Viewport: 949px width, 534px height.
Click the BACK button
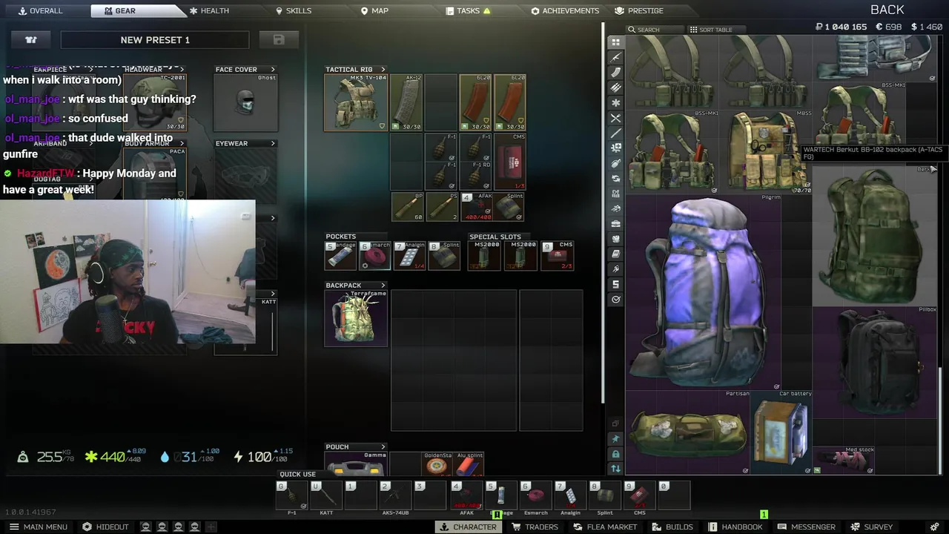click(x=887, y=10)
